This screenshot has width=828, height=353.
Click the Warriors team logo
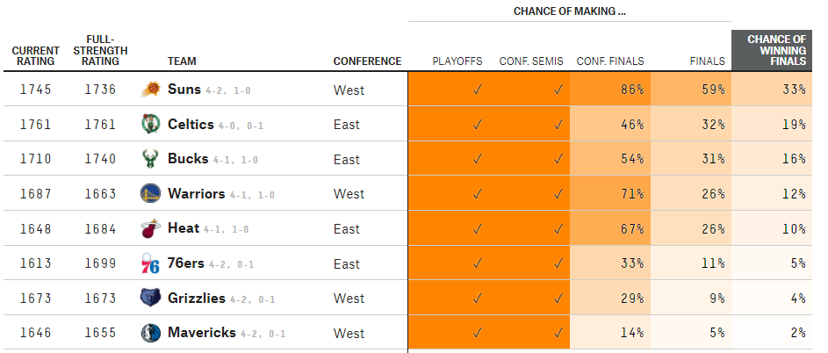coord(150,194)
